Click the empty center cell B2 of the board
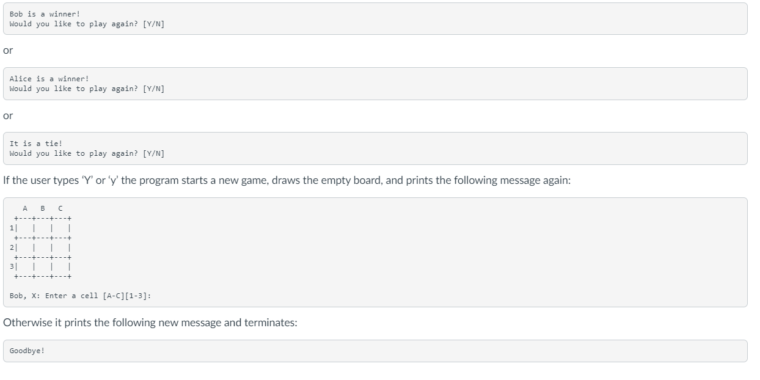Screen dimensions: 760x380 43,247
